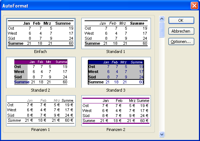Cancel the dialog with Abbrechen
200x141 pixels.
(181, 31)
